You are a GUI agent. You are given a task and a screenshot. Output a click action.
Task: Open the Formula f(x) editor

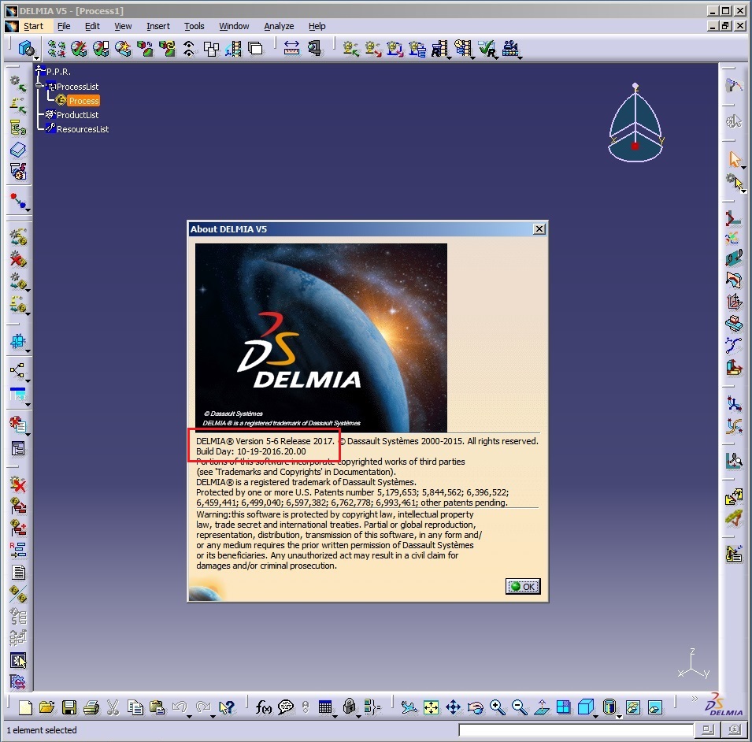tap(264, 707)
